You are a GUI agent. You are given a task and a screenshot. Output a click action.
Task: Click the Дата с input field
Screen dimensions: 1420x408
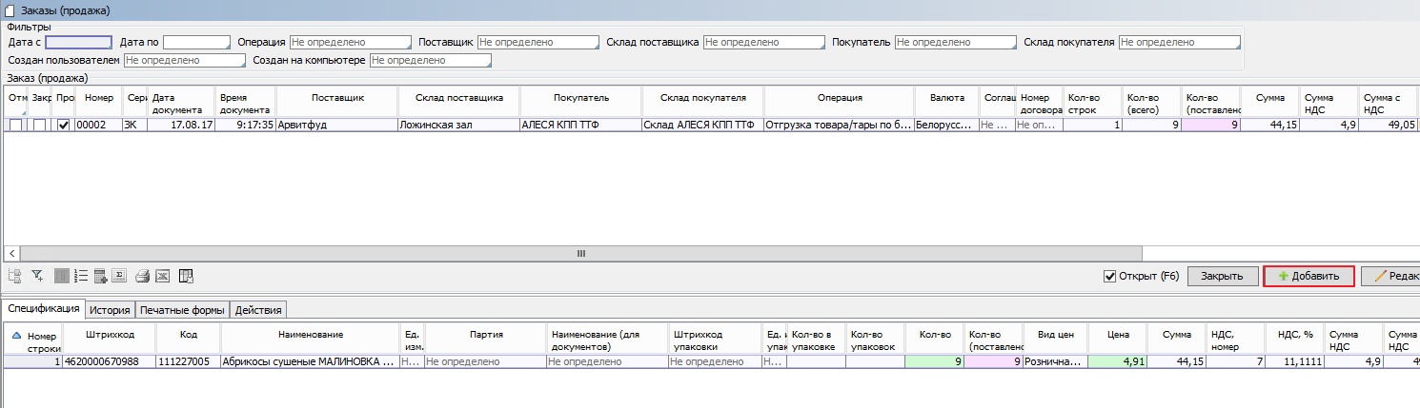click(78, 43)
